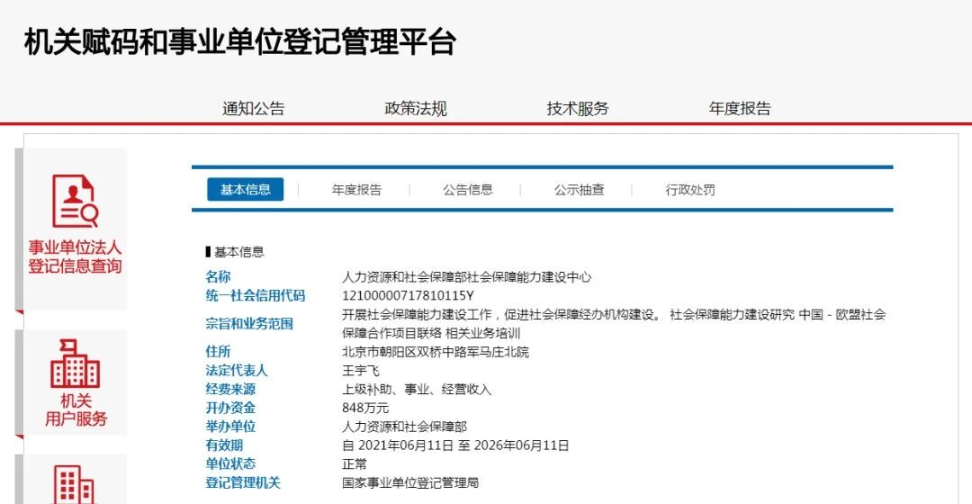Click the platform title 机关赋码和事业单位登记管理平台
The image size is (972, 504).
pyautogui.click(x=240, y=42)
